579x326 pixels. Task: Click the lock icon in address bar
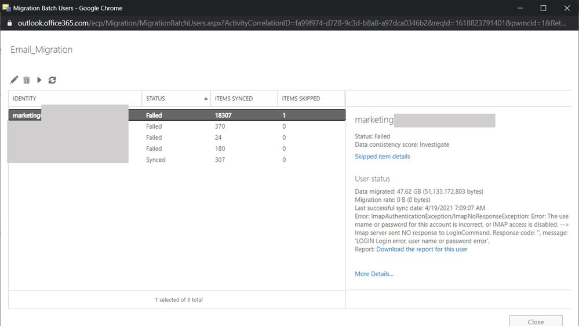tap(10, 23)
